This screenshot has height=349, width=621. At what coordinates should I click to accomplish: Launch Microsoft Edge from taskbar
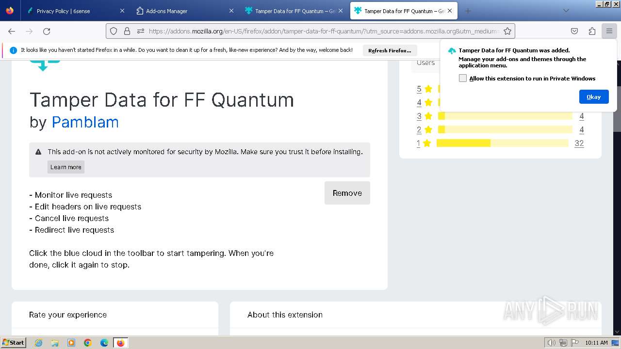coord(104,343)
